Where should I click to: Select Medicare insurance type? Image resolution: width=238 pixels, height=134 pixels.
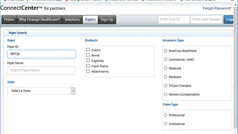click(x=165, y=77)
